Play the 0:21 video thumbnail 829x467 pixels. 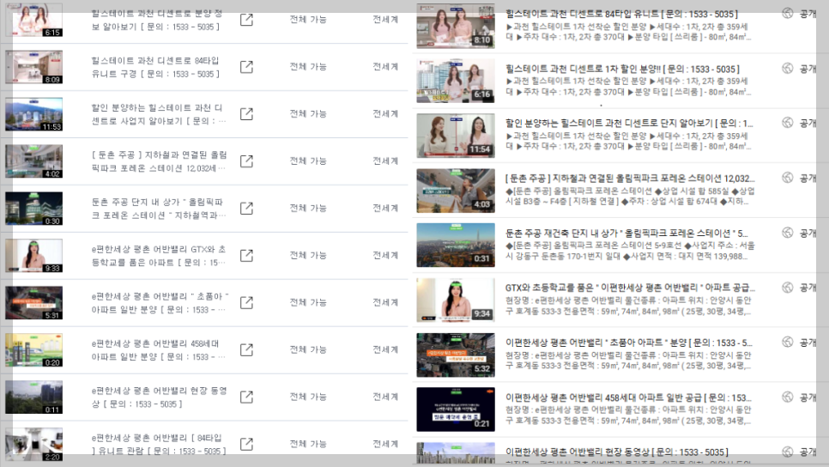pos(456,409)
